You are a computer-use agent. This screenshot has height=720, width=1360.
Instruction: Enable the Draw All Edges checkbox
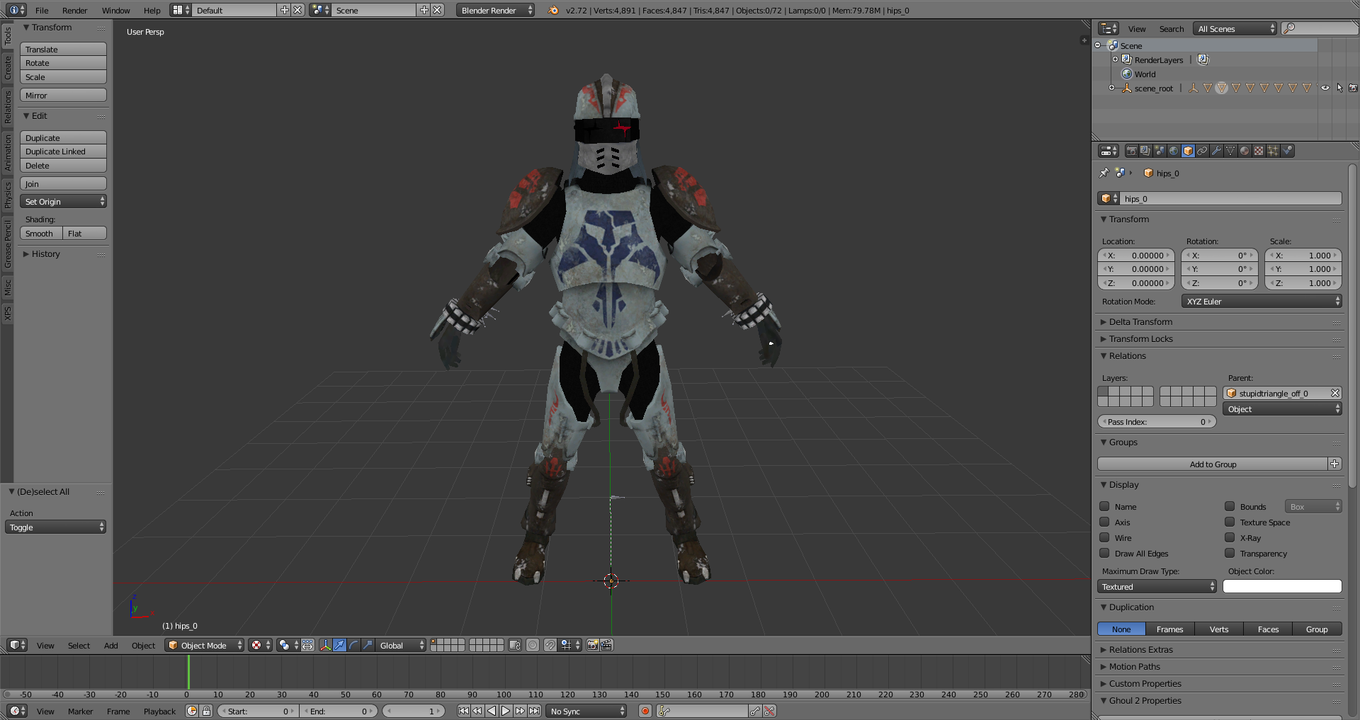point(1104,553)
